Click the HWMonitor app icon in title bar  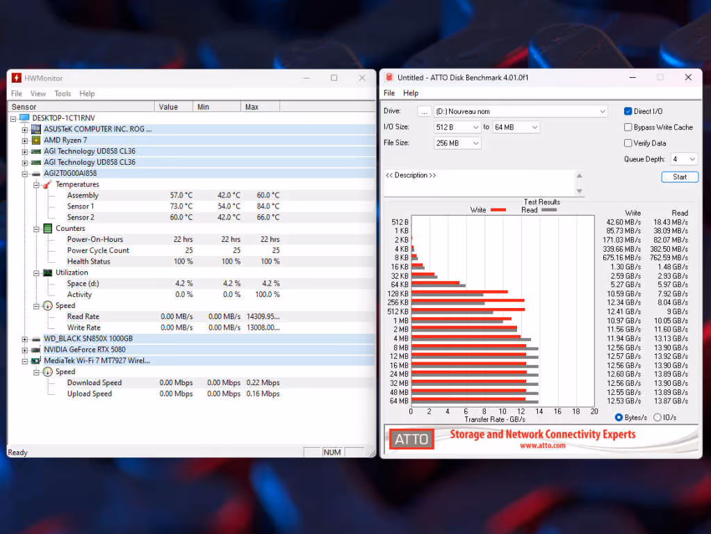(x=16, y=78)
